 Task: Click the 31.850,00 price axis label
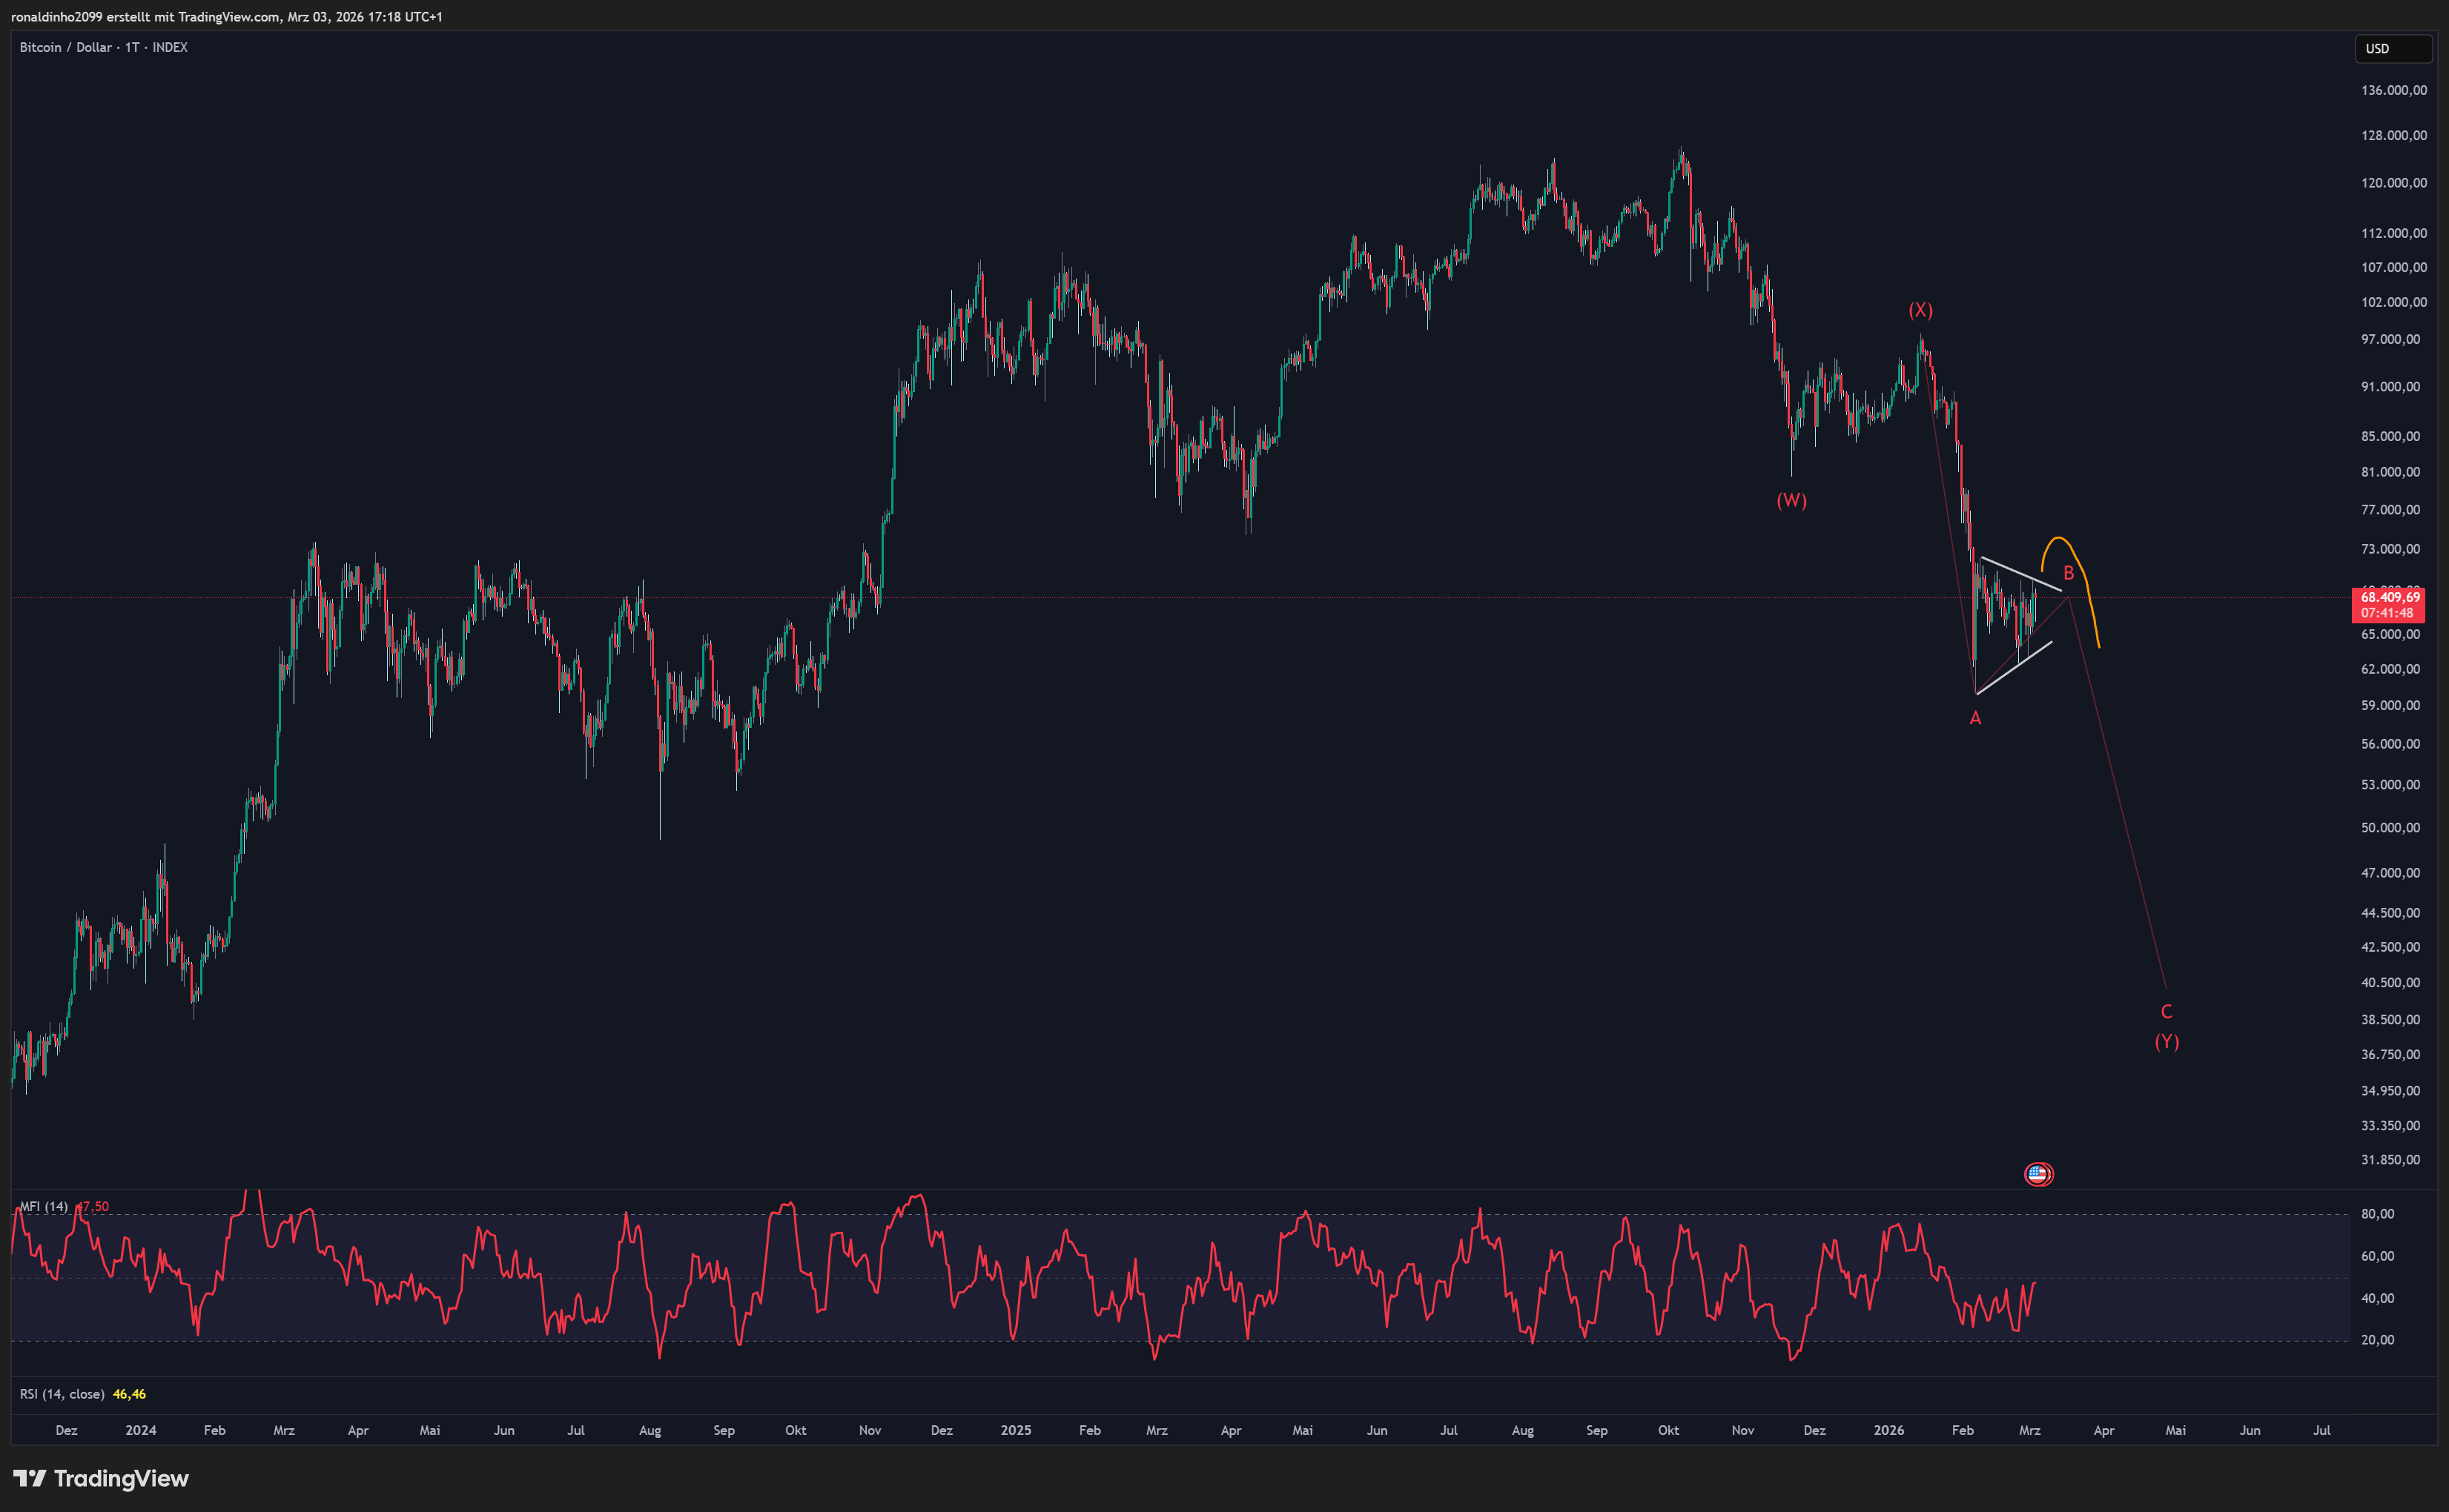2390,1159
